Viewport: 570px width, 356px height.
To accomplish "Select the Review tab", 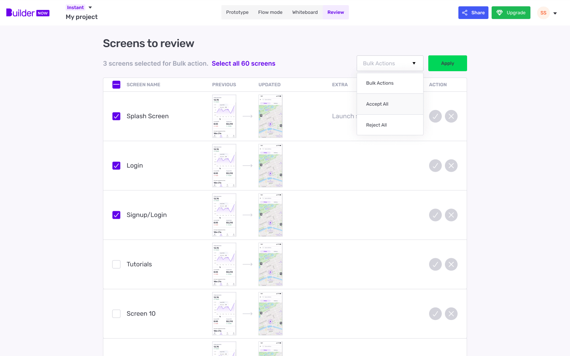I will [336, 12].
